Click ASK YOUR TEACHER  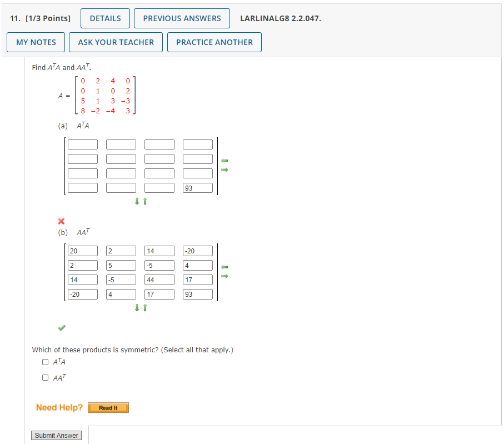(116, 42)
